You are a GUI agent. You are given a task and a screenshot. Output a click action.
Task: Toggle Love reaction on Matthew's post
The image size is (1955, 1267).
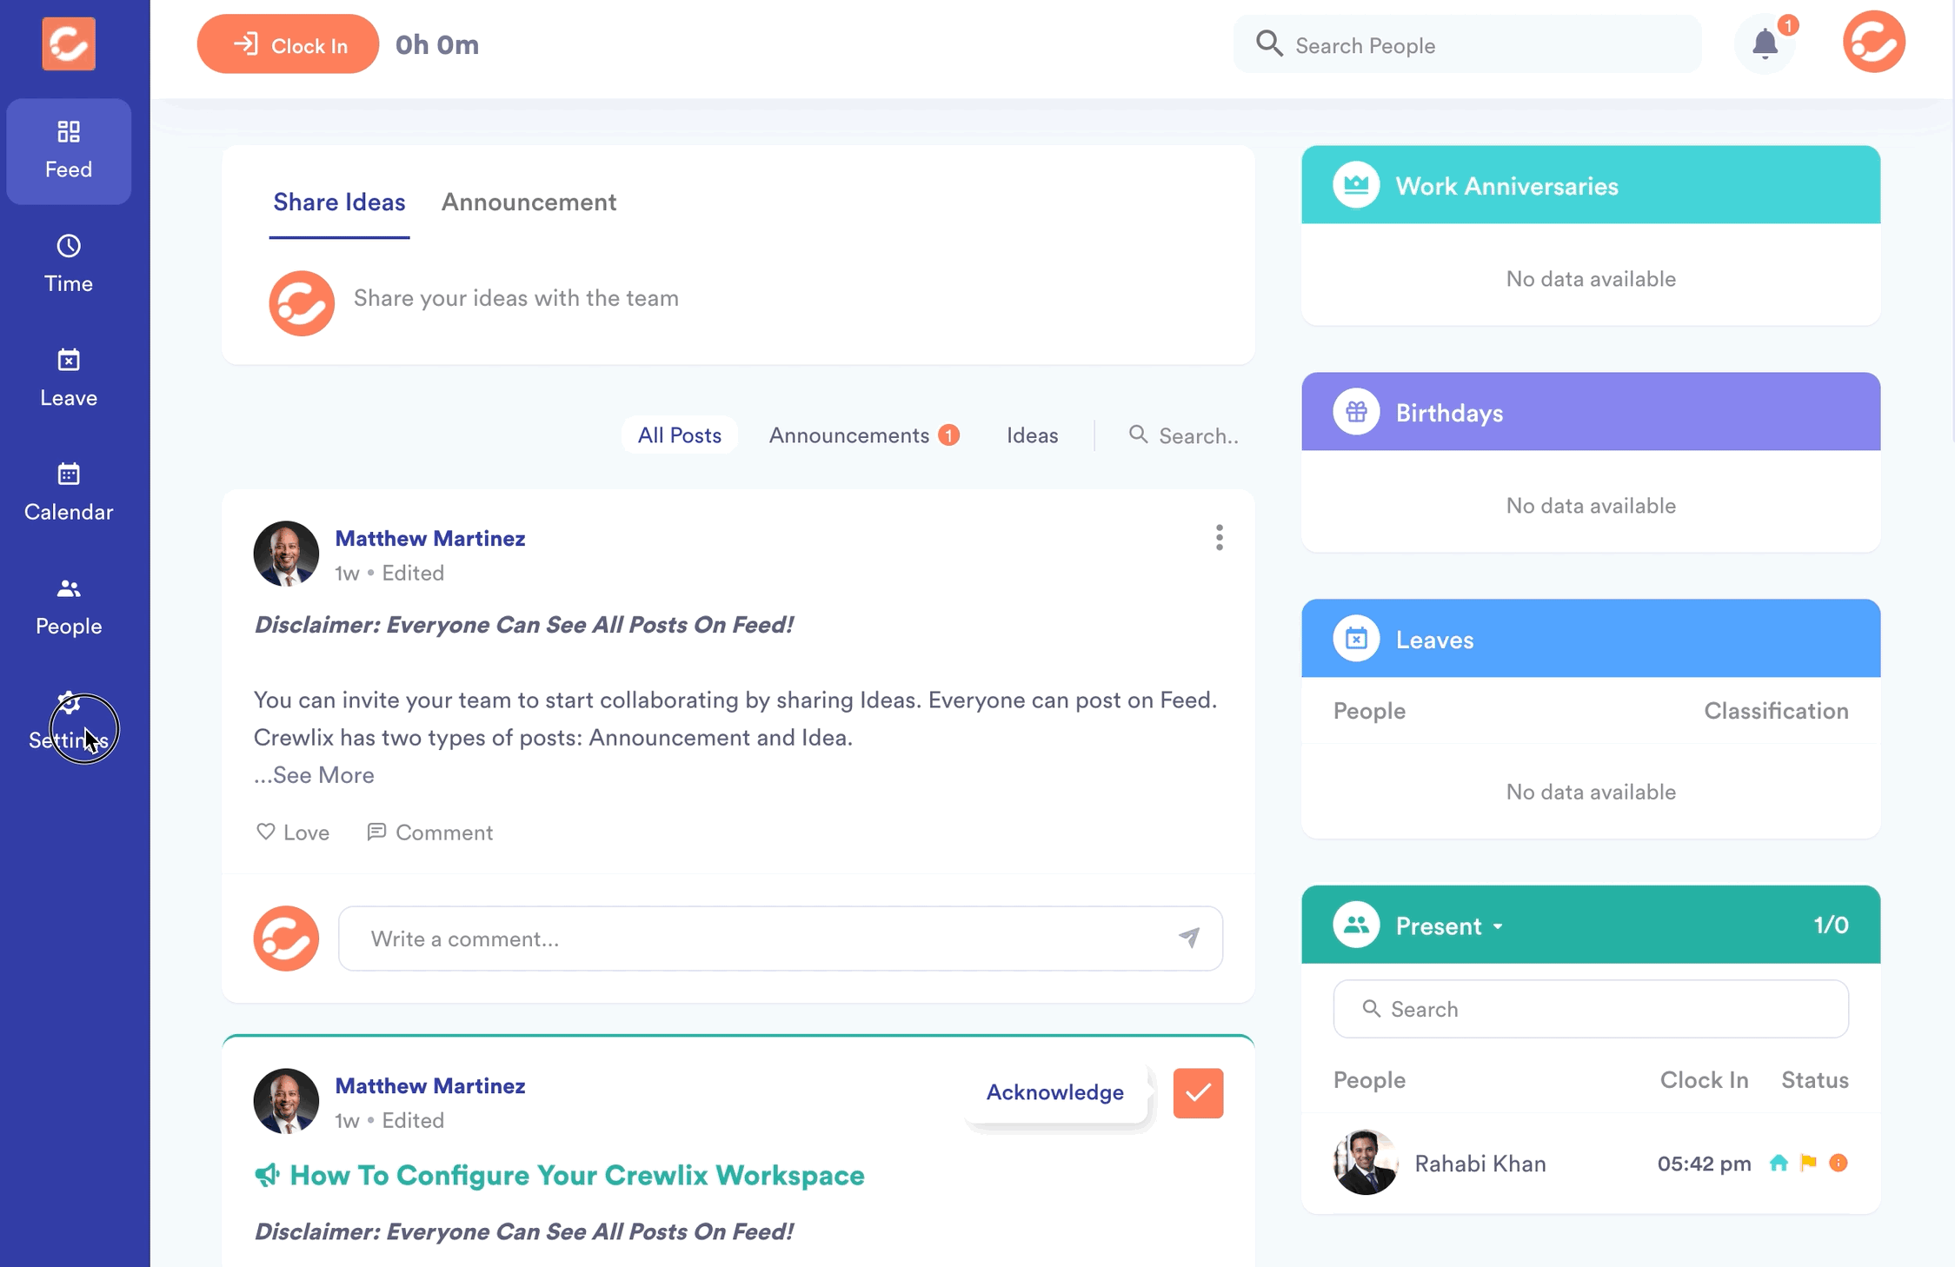pyautogui.click(x=290, y=833)
